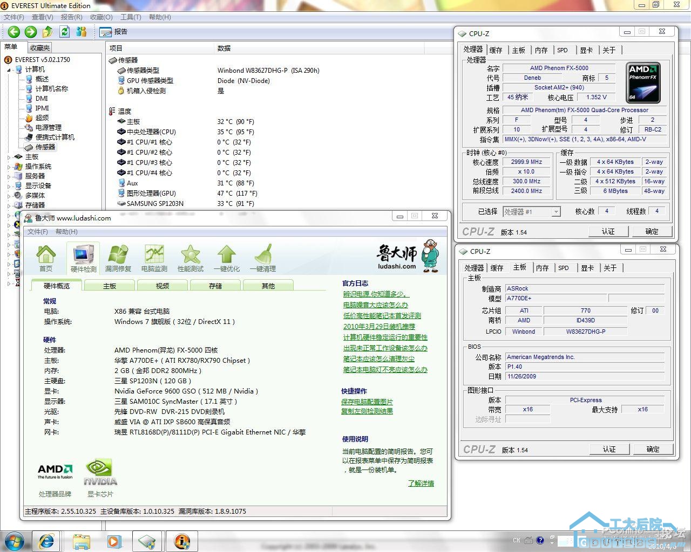Open 查看(V) menu in EVEREST
Image resolution: width=691 pixels, height=552 pixels.
(x=43, y=17)
